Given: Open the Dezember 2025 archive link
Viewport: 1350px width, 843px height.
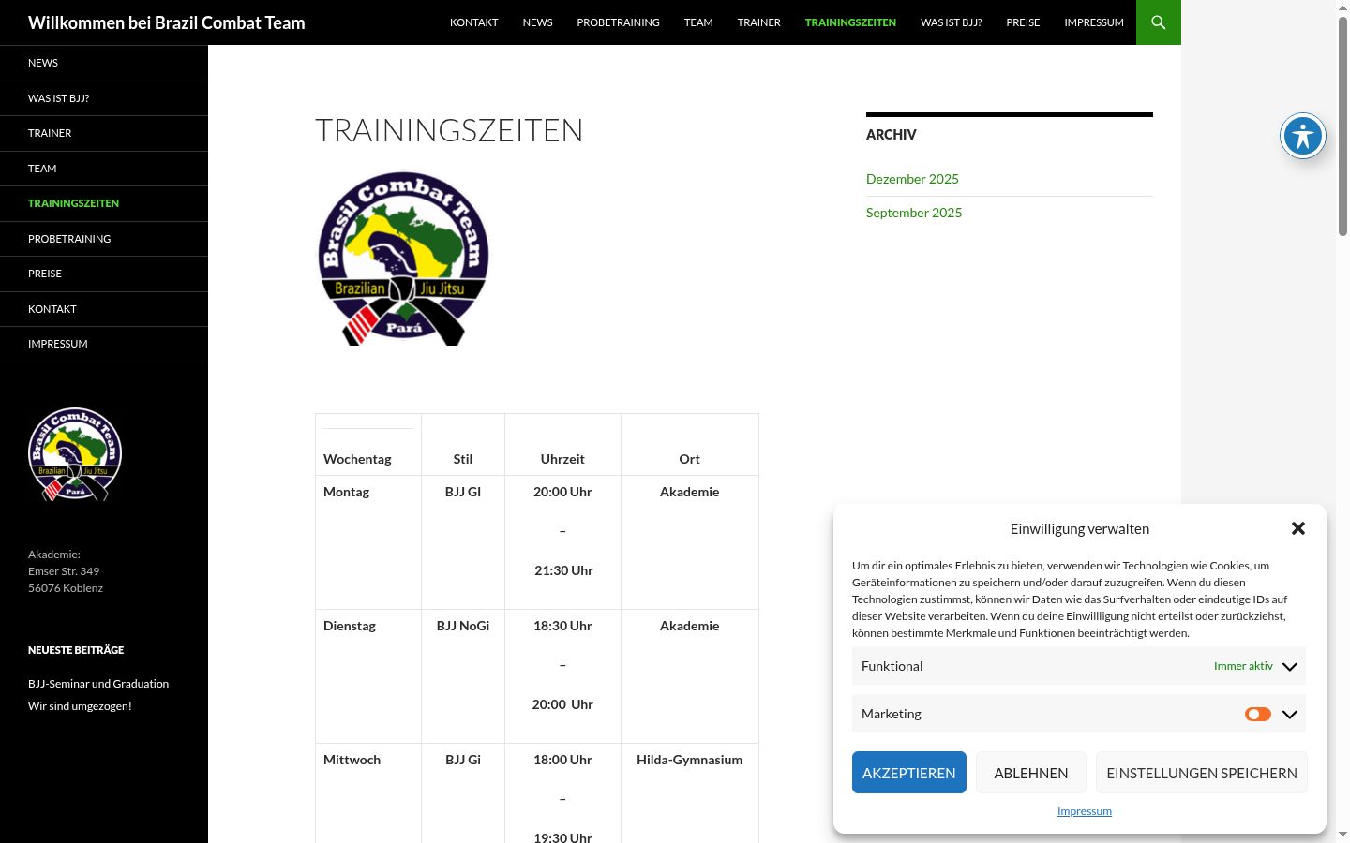Looking at the screenshot, I should point(912,179).
